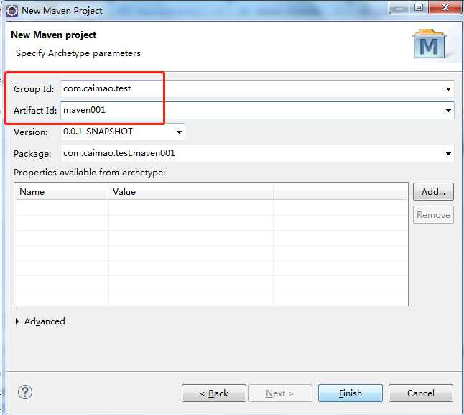Expand the Advanced section
Screen dimensions: 464x415
(17, 321)
